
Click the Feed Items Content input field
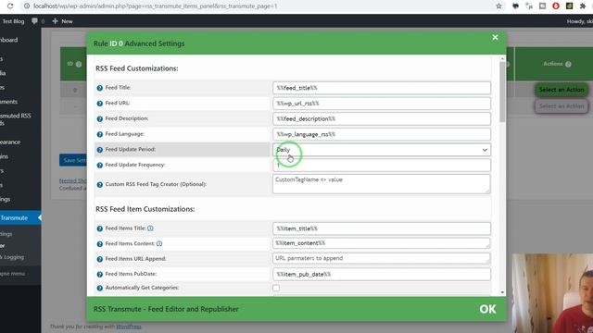pos(381,243)
